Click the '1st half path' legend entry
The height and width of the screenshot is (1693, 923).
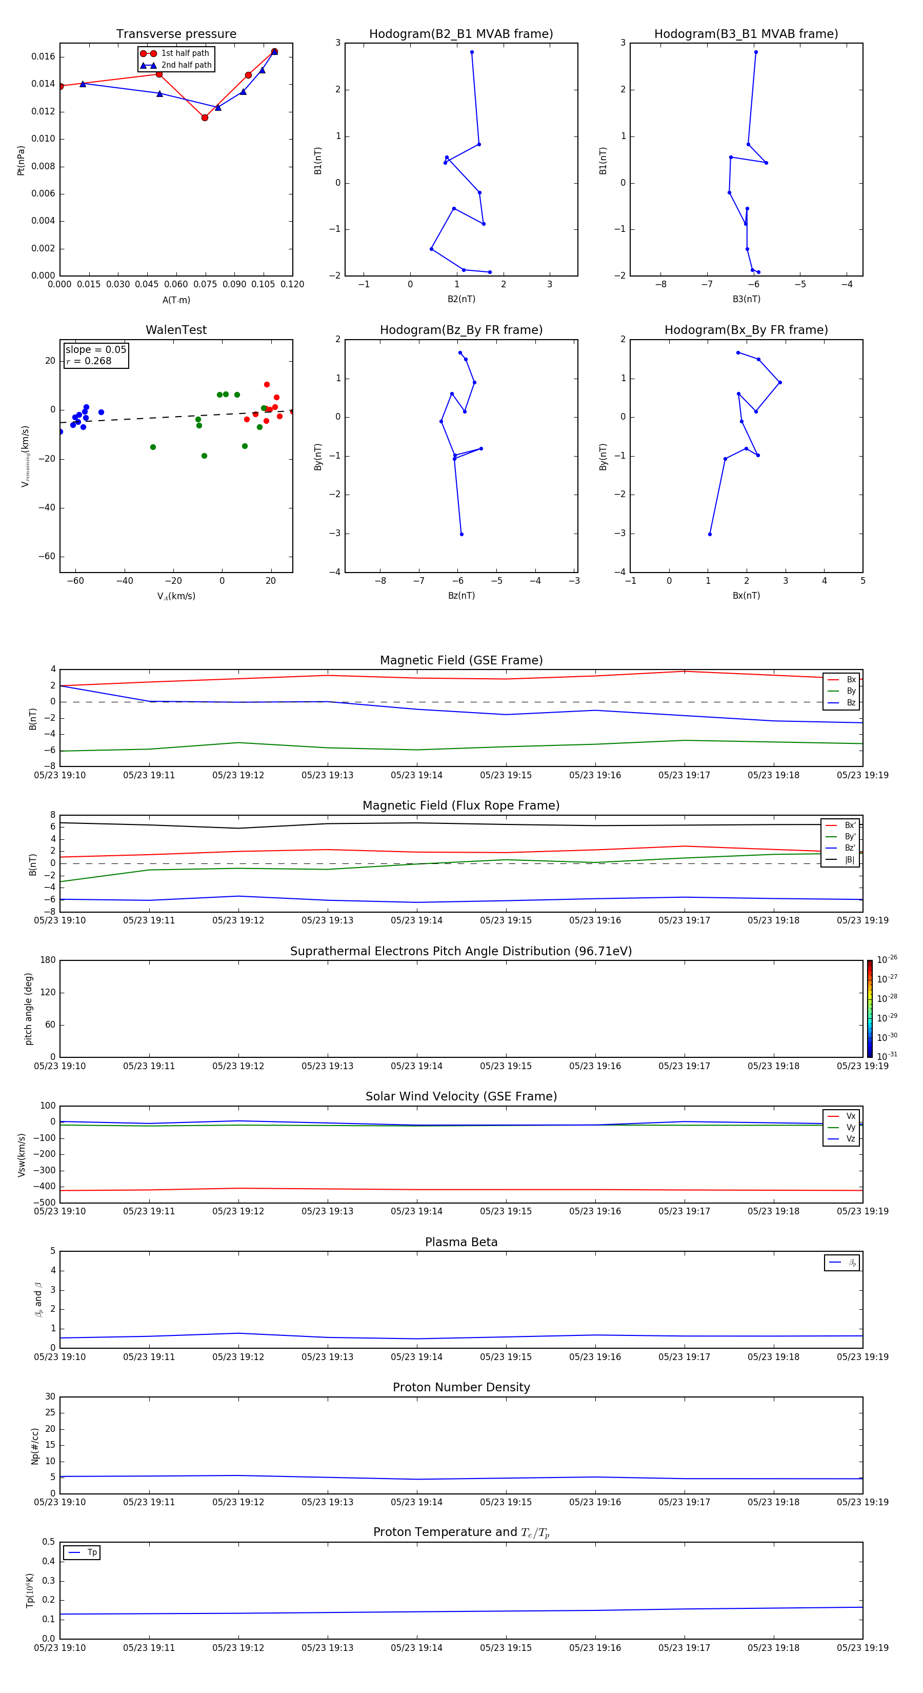point(175,53)
